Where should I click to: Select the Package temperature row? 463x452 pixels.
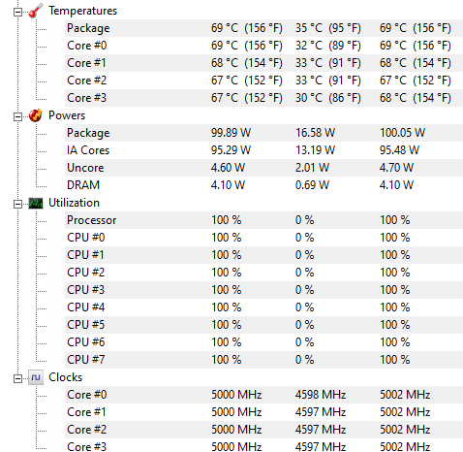click(x=263, y=28)
